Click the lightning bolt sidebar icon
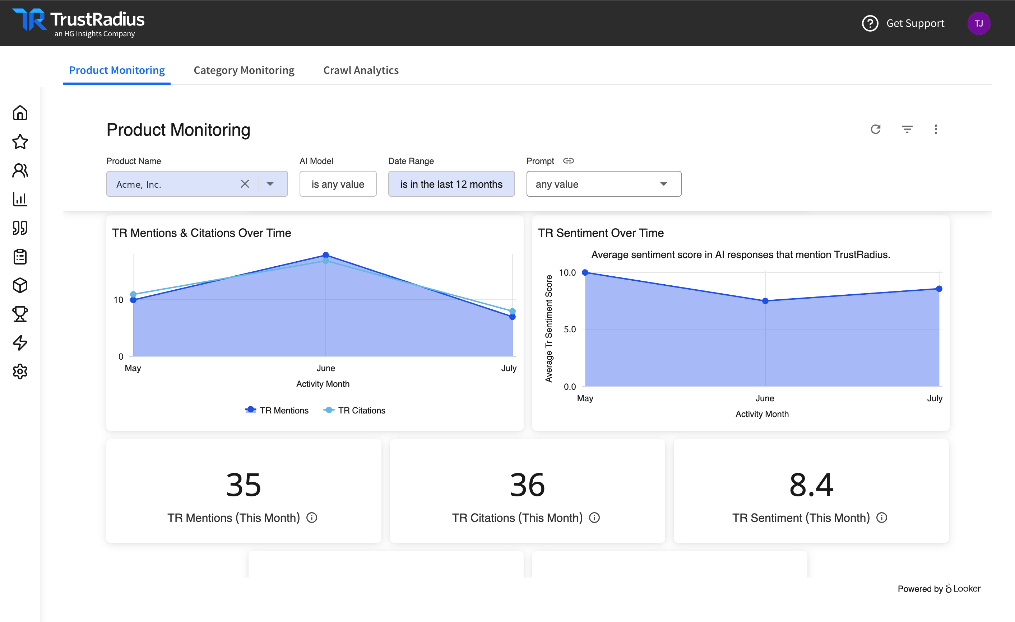Image resolution: width=1015 pixels, height=622 pixels. click(x=20, y=342)
